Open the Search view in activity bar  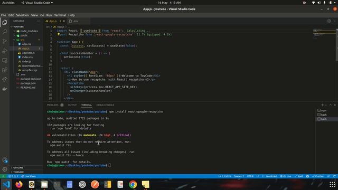coord(5,32)
